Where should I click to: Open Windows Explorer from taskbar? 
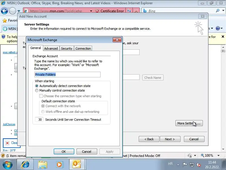point(43,165)
